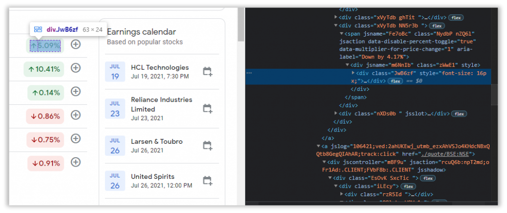Add United Spirits earnings to calendar
Viewport: 507px width, 213px height.
(x=207, y=181)
